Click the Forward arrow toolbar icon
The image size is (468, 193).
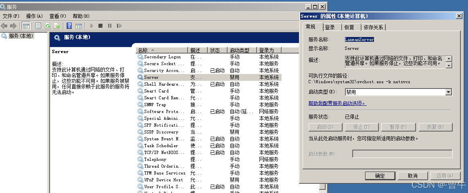(x=13, y=26)
